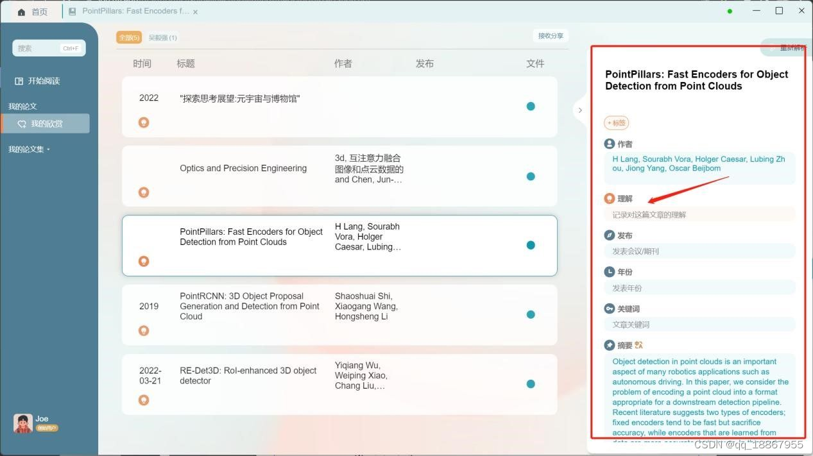Click the lightbulb icon on the PointPillars row
The height and width of the screenshot is (456, 813).
(x=144, y=261)
